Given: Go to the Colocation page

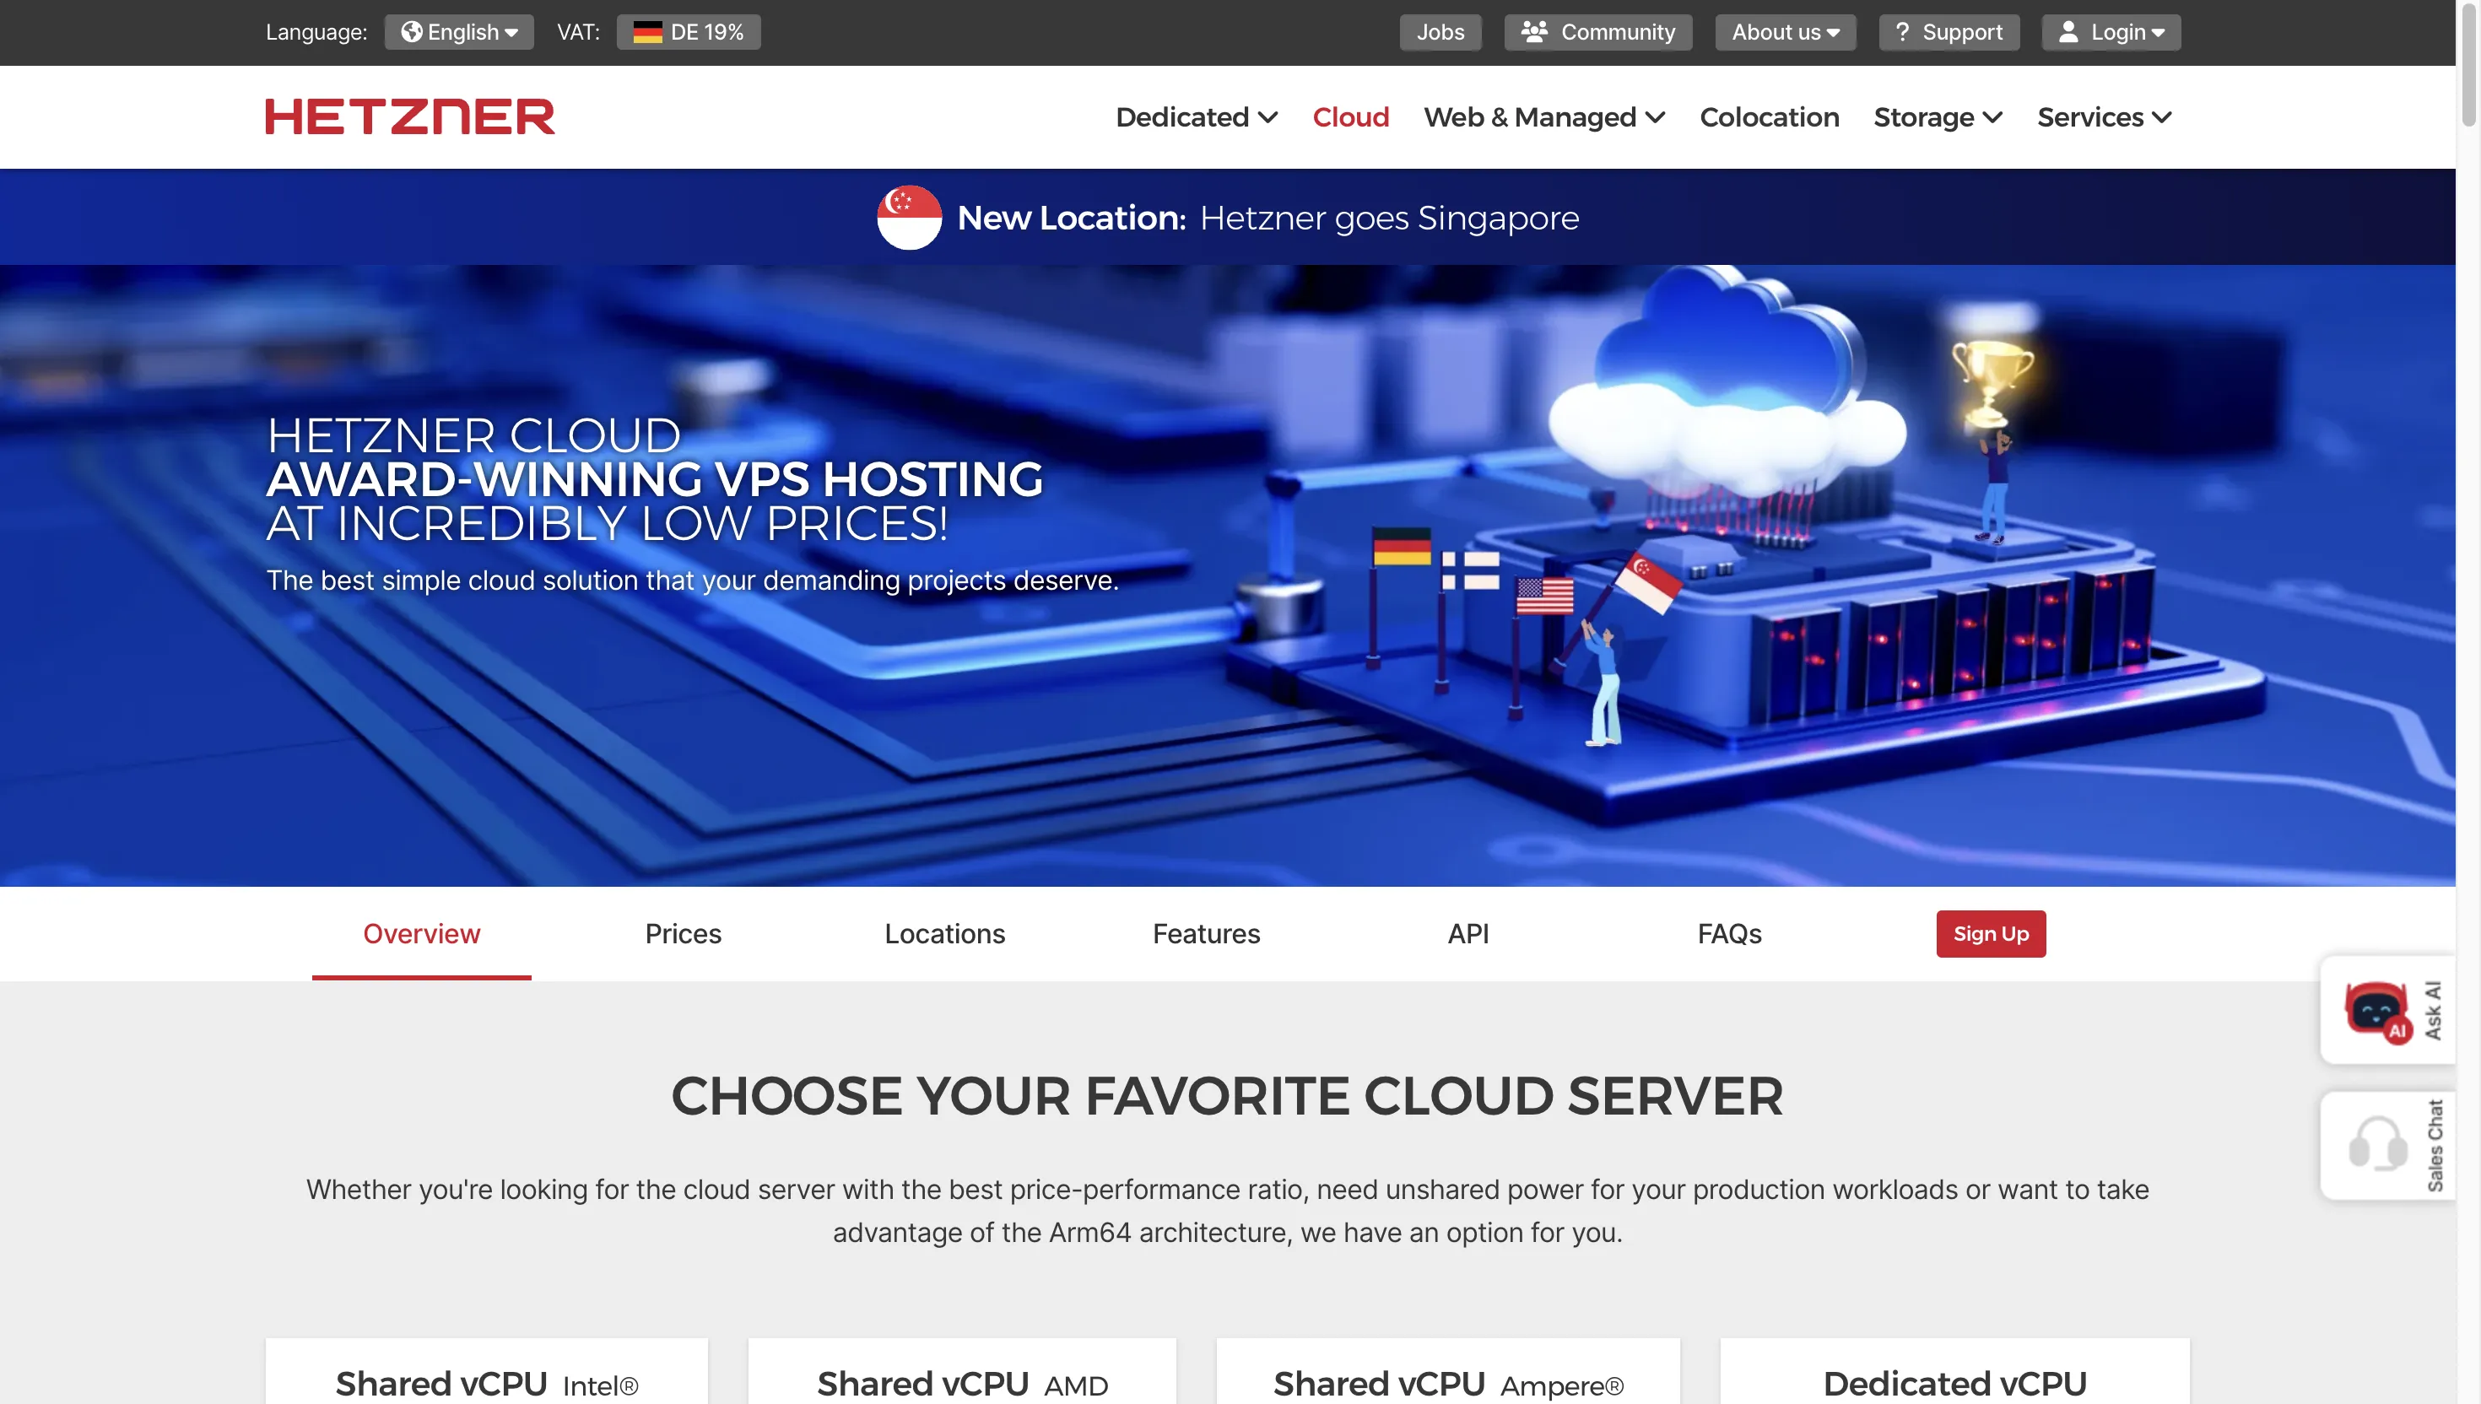Looking at the screenshot, I should click(1770, 116).
